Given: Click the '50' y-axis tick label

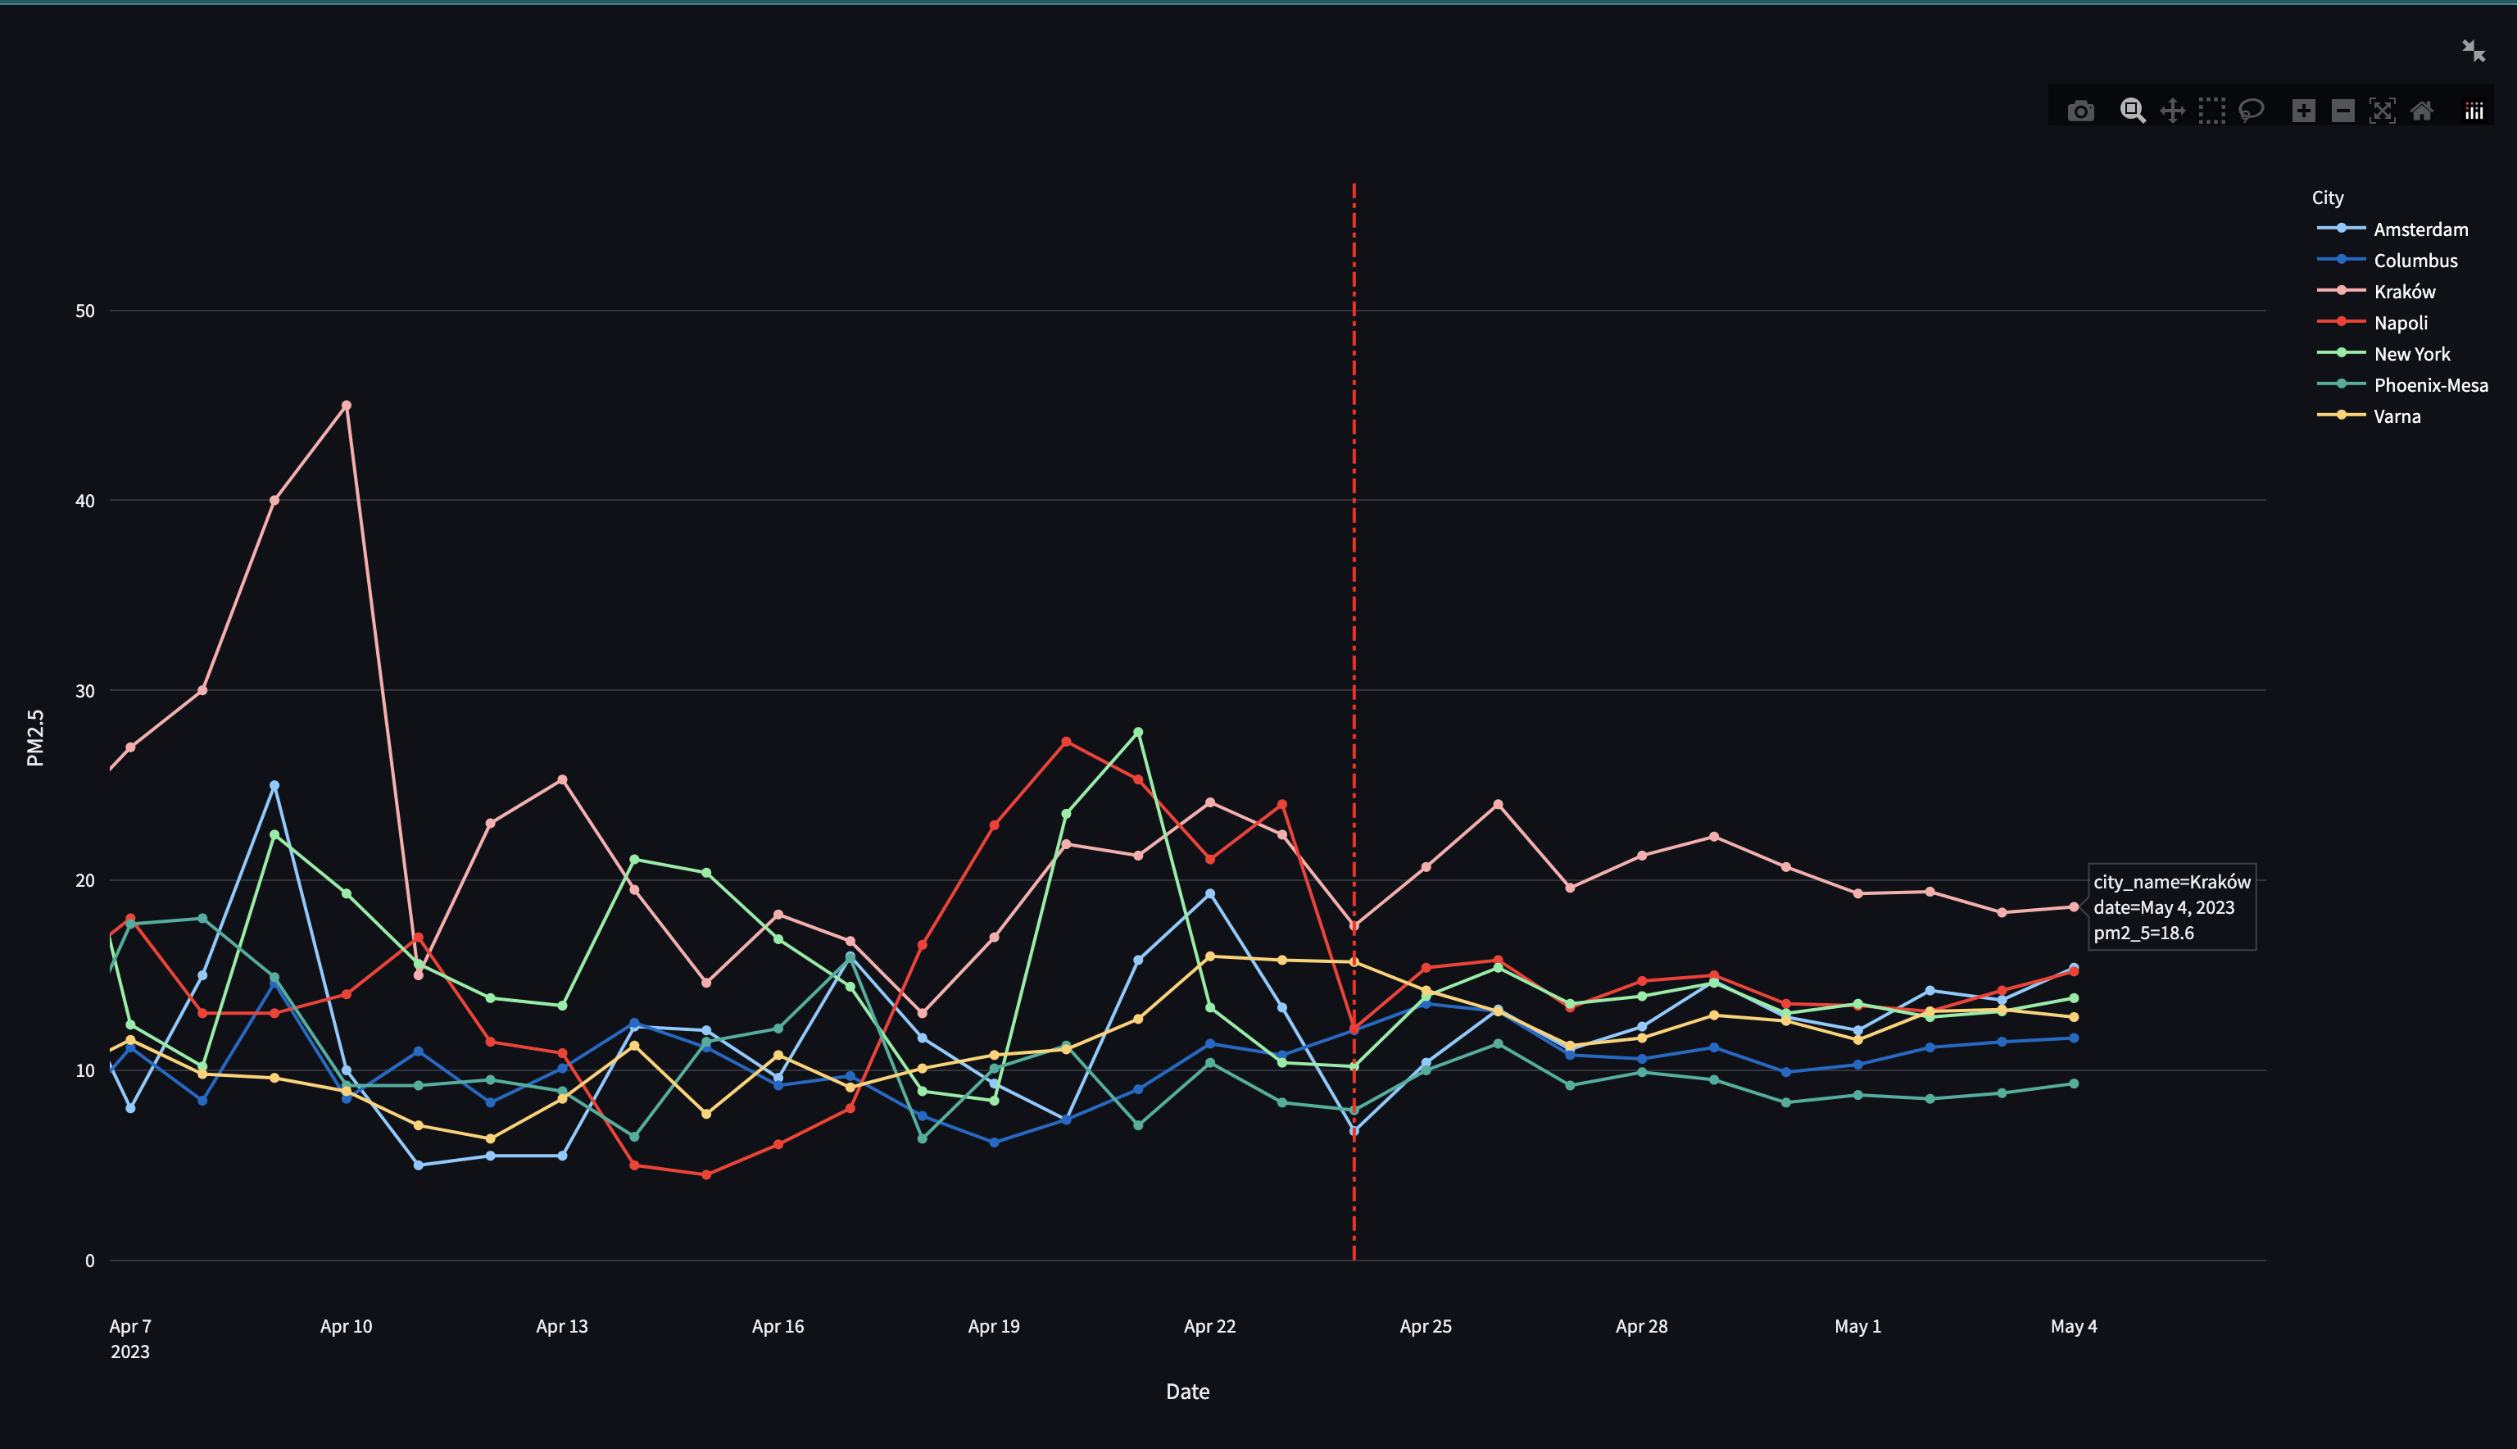Looking at the screenshot, I should point(84,311).
